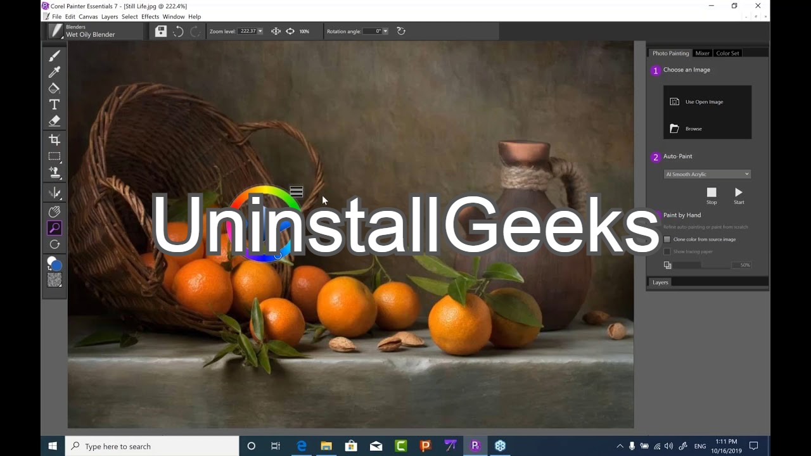Reset zoom to 100%
Viewport: 811px width, 456px height.
pos(304,31)
